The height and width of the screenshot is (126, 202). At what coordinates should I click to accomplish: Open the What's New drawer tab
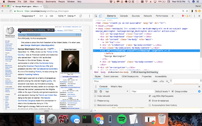(x=116, y=86)
